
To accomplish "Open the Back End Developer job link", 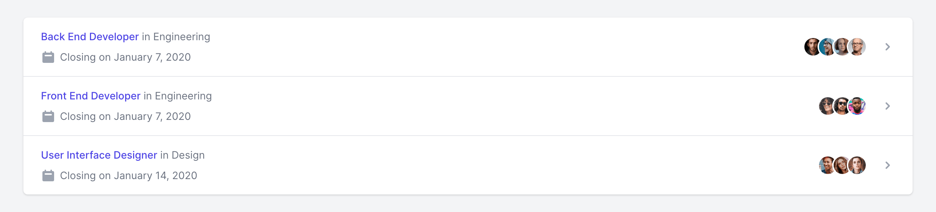I will 90,37.
